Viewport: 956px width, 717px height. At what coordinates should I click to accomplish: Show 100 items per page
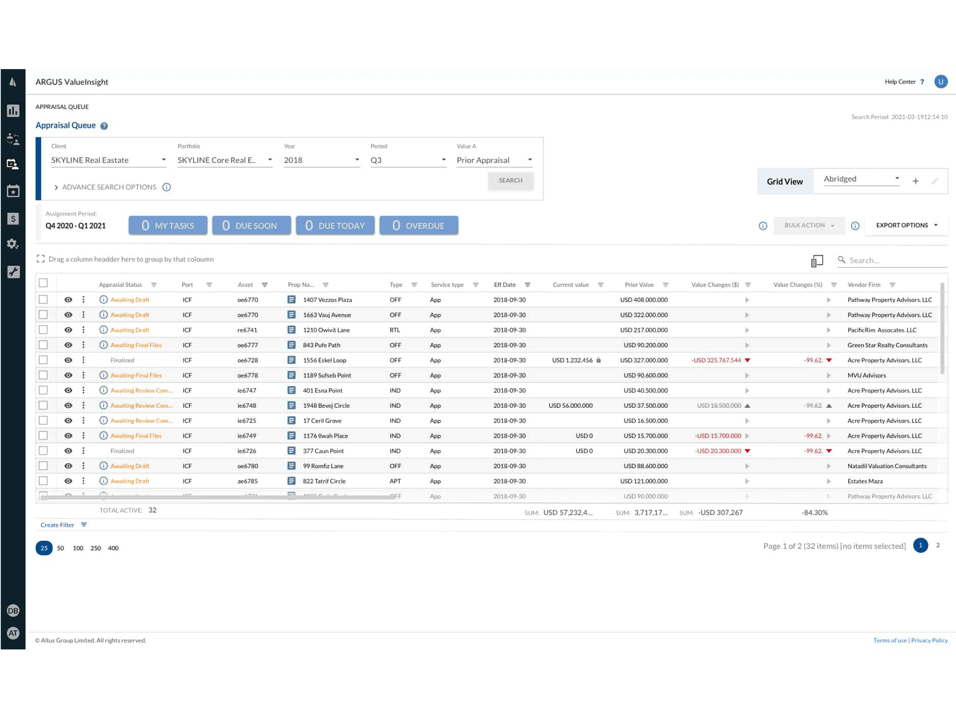tap(78, 548)
